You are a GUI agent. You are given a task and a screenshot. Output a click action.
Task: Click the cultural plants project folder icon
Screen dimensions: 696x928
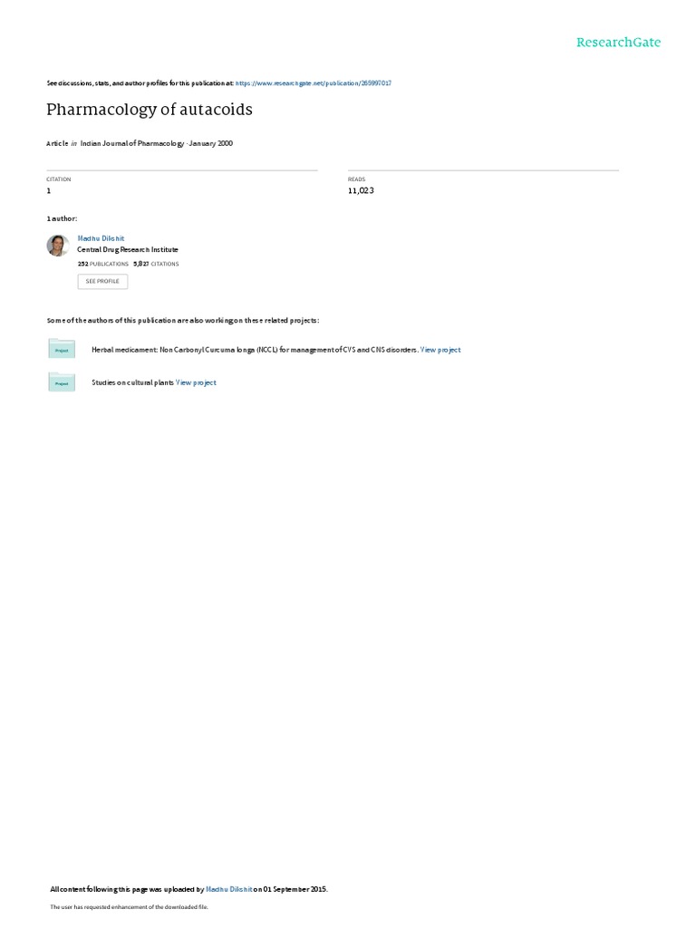click(x=62, y=382)
